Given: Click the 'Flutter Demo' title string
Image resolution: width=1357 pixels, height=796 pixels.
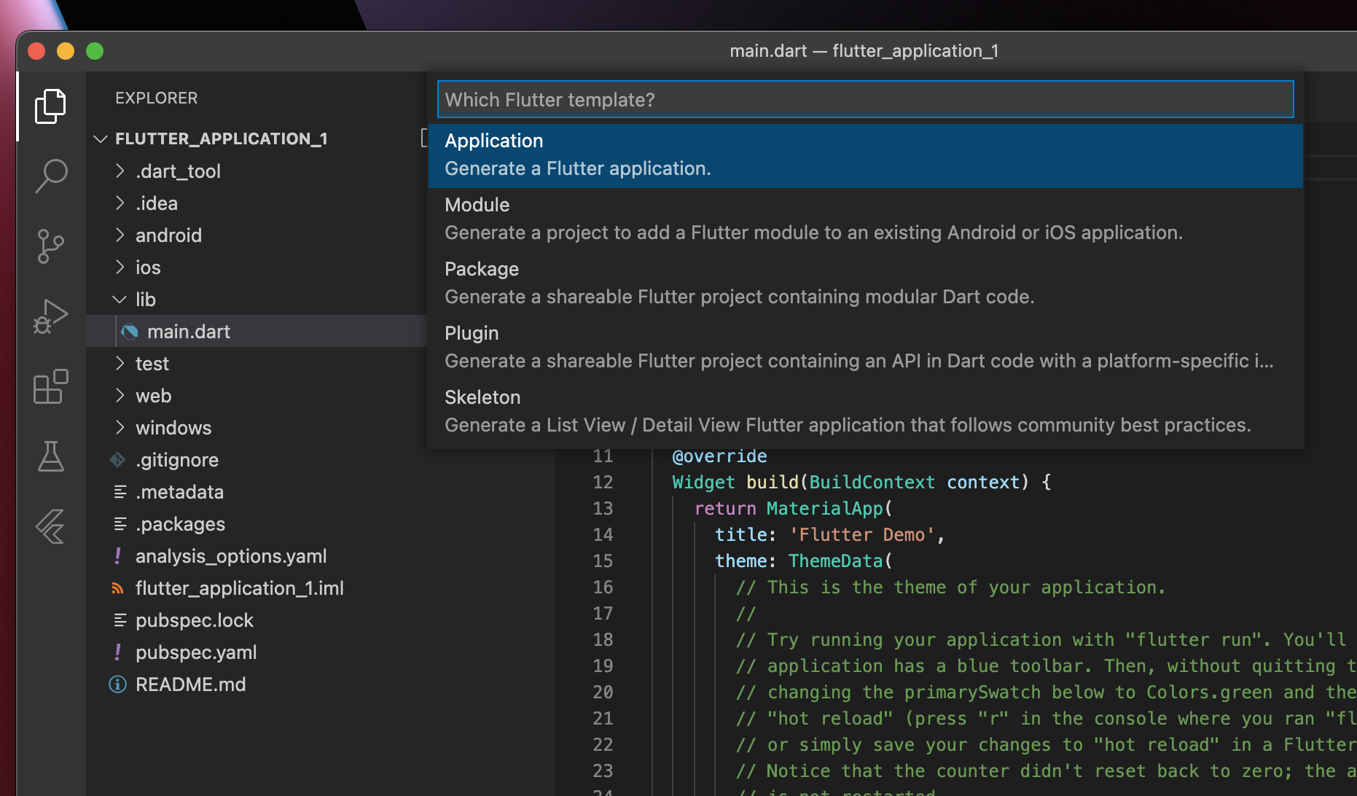Looking at the screenshot, I should point(861,535).
